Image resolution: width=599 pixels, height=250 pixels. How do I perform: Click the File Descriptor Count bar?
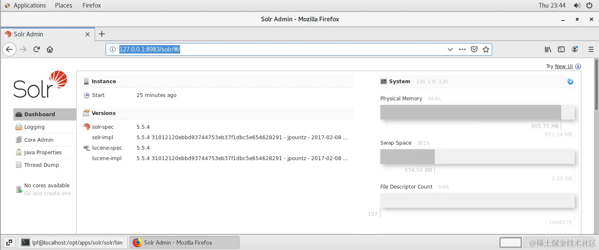(478, 201)
